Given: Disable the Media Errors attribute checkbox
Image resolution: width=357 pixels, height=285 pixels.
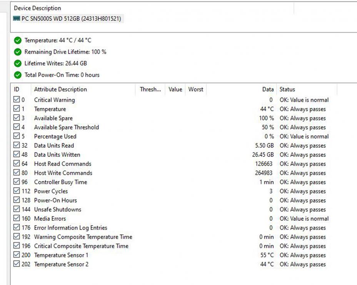Looking at the screenshot, I should 17,218.
